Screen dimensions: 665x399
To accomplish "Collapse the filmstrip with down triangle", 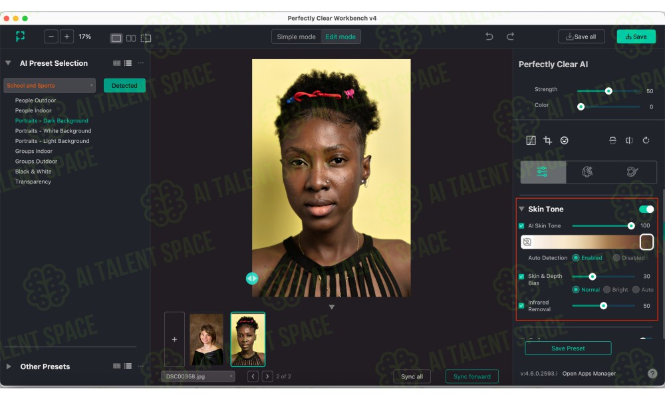I will coord(332,307).
